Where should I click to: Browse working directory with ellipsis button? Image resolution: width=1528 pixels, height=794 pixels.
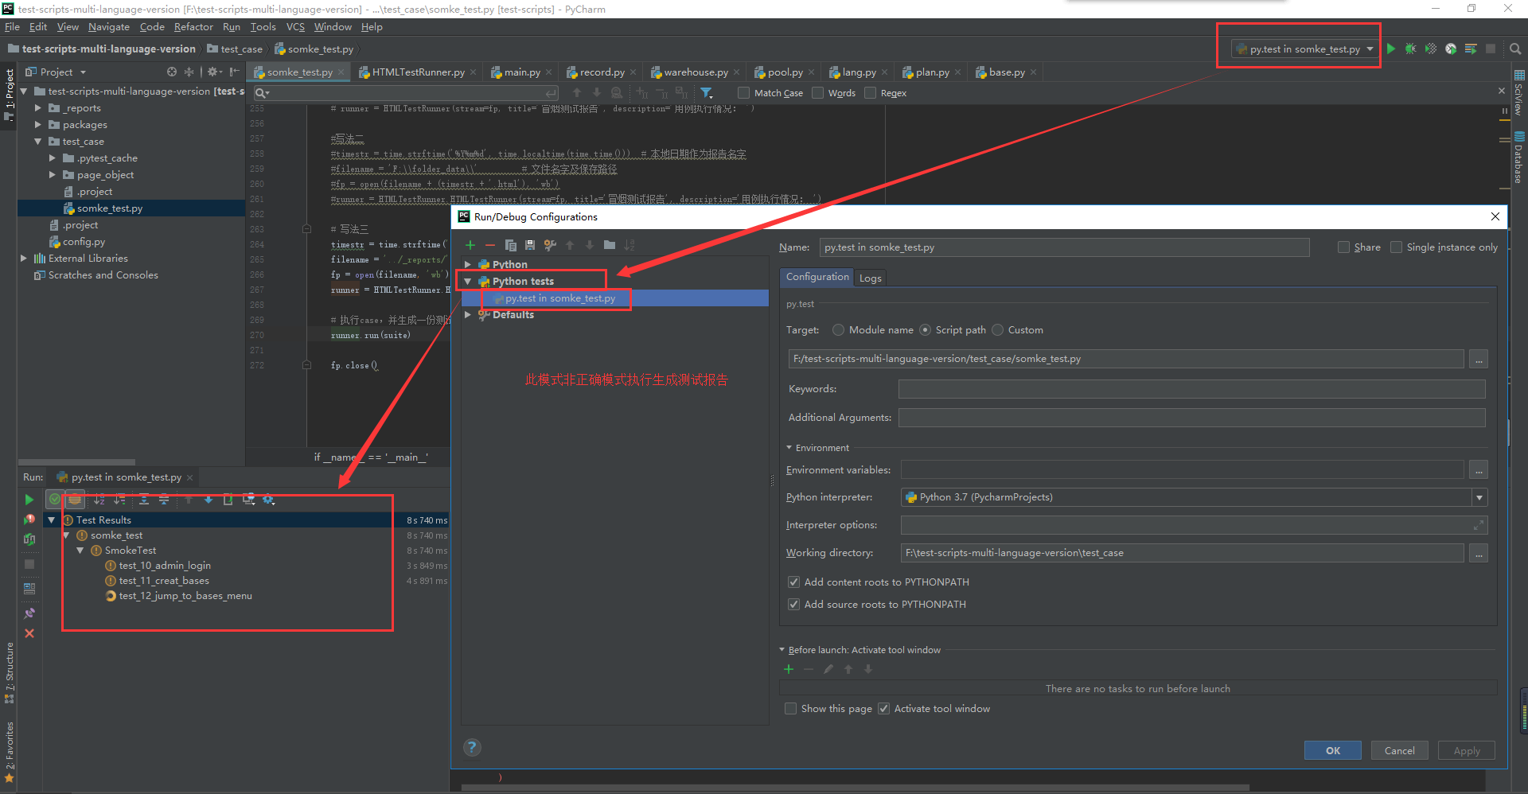(x=1479, y=554)
